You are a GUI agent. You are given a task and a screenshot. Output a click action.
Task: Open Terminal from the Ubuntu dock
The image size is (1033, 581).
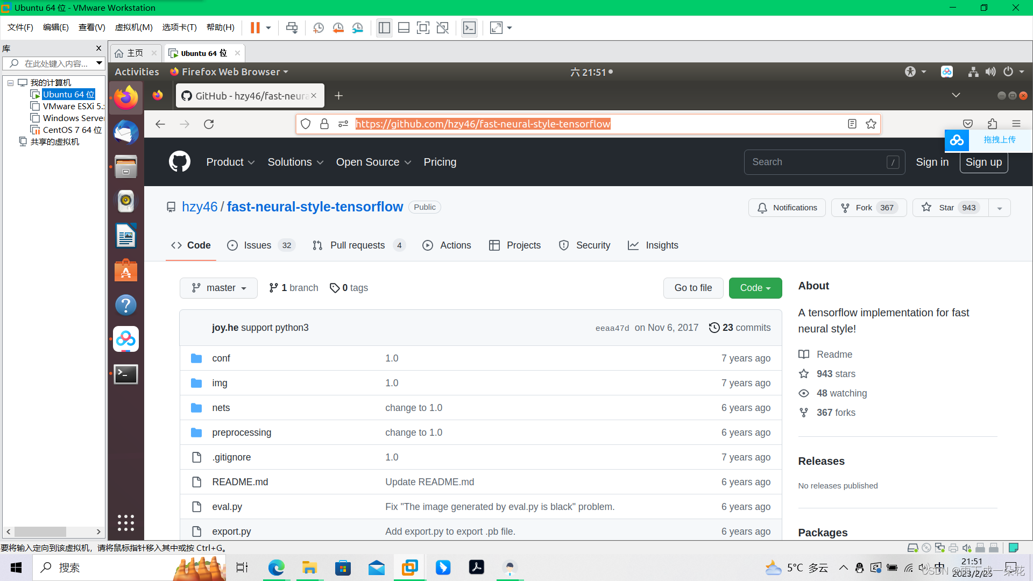(x=126, y=374)
